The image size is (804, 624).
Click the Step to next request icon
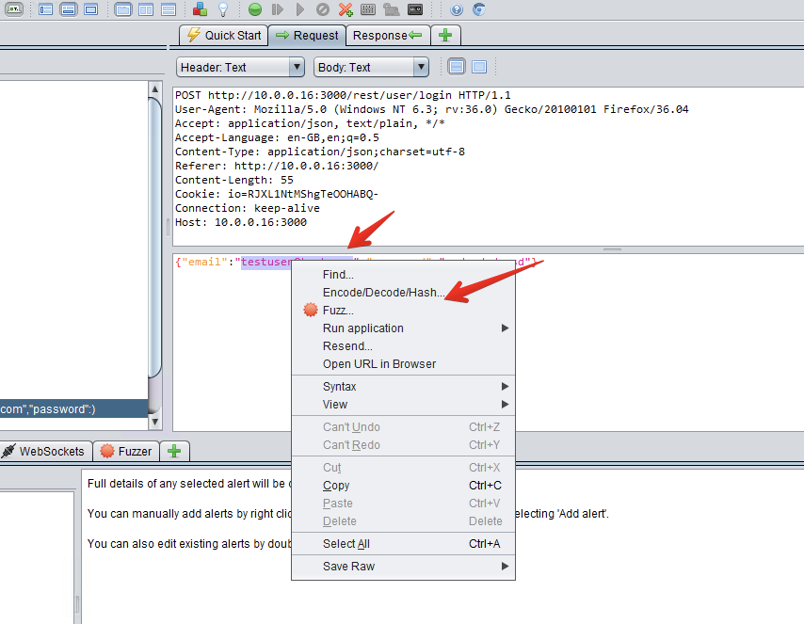[278, 9]
